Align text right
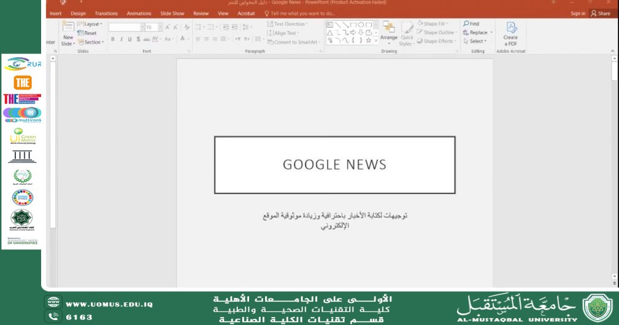 215,39
